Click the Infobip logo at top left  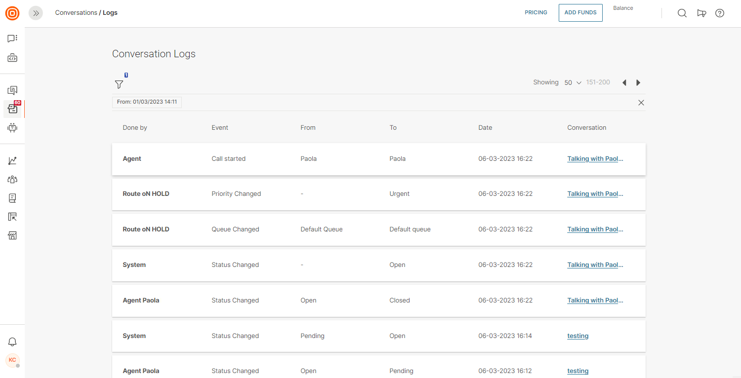[12, 13]
